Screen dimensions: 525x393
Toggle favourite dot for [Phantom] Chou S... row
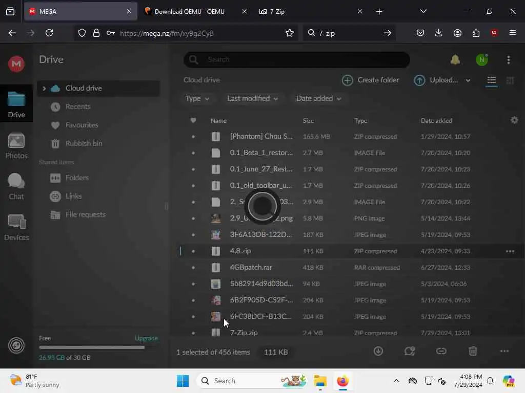point(193,136)
